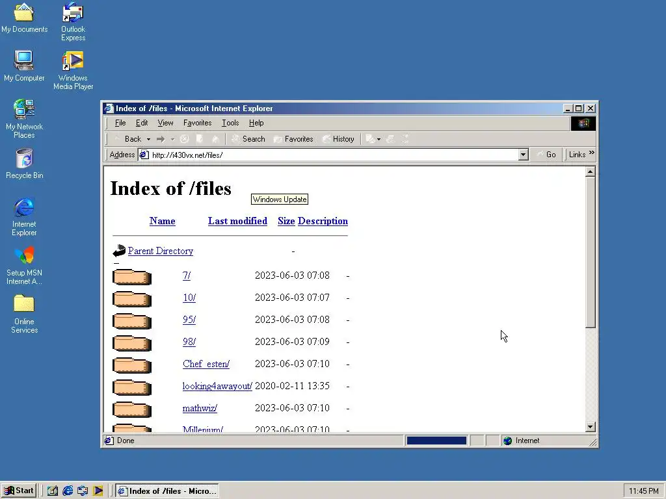Image resolution: width=666 pixels, height=499 pixels.
Task: Click the page scrollbar down arrow
Action: (590, 427)
